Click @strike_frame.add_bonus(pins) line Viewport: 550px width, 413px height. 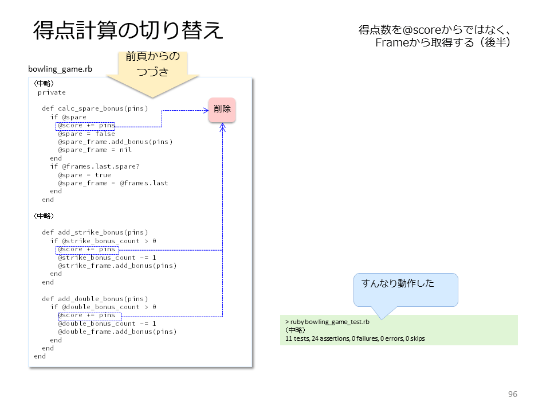117,266
